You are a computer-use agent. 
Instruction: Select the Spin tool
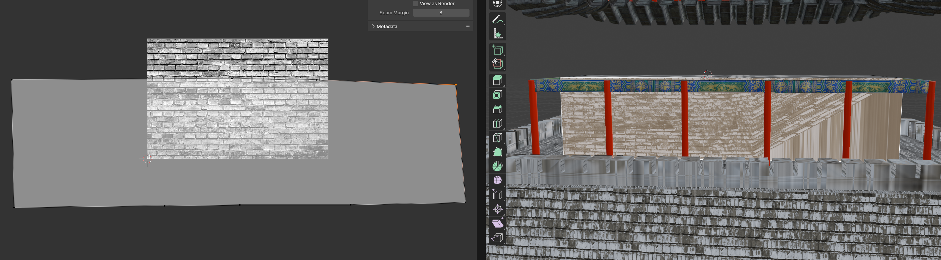[x=498, y=166]
